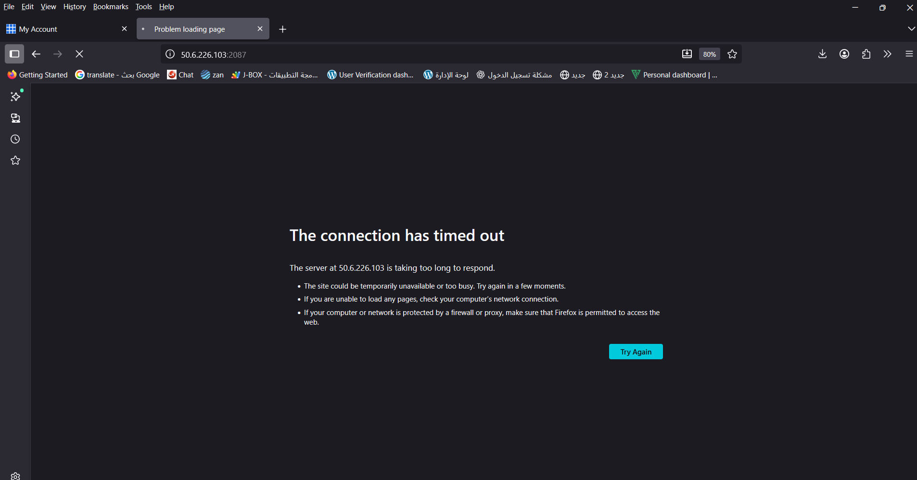Open a new tab with plus button
Image resolution: width=917 pixels, height=480 pixels.
tap(282, 29)
